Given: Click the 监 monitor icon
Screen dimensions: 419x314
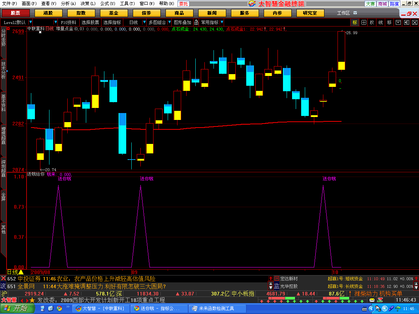Looking at the screenshot, I should (276, 286).
